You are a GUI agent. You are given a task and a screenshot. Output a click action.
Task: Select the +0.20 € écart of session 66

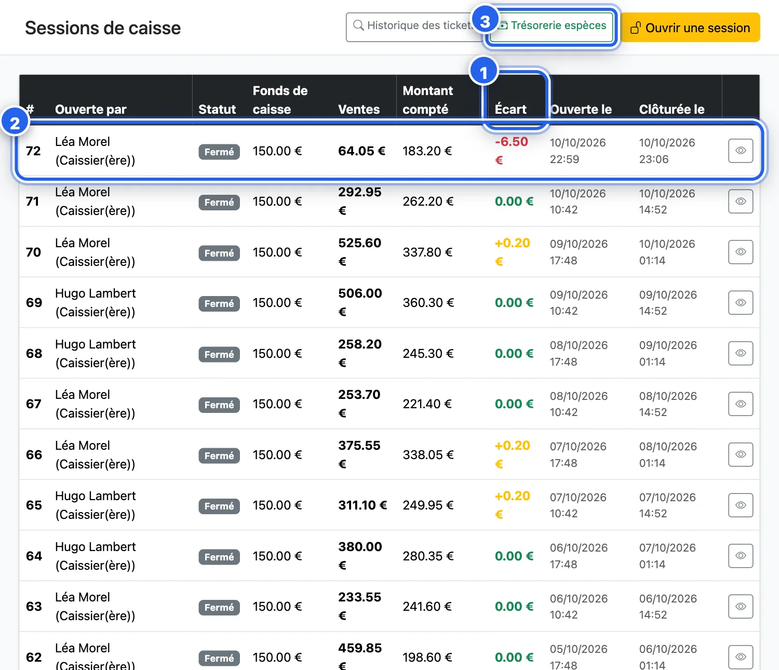[x=513, y=454]
